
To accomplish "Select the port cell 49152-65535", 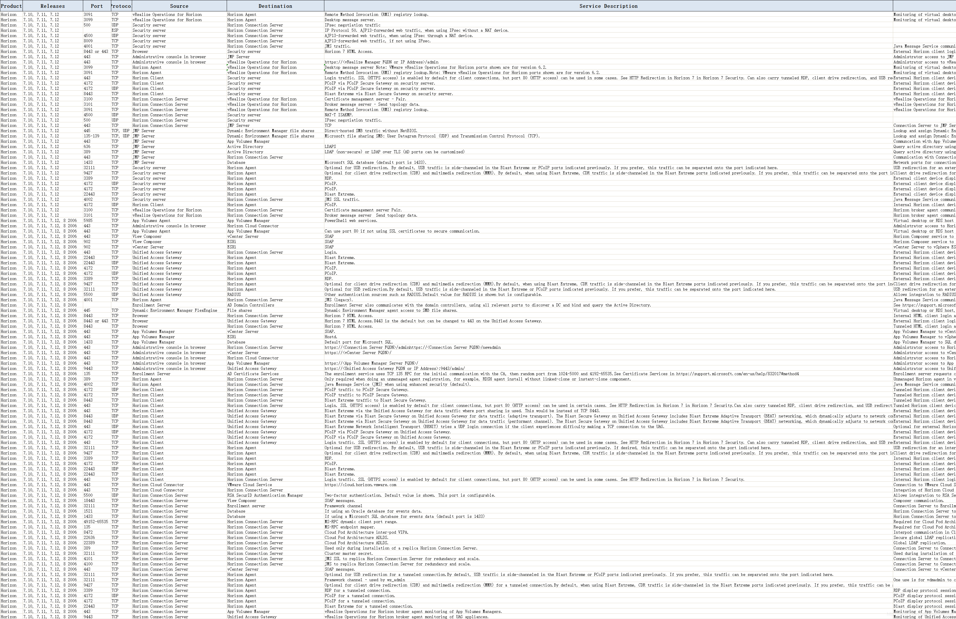I will pyautogui.click(x=96, y=522).
